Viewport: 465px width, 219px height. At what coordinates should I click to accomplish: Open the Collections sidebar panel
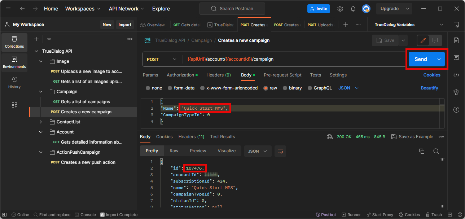pos(14,42)
